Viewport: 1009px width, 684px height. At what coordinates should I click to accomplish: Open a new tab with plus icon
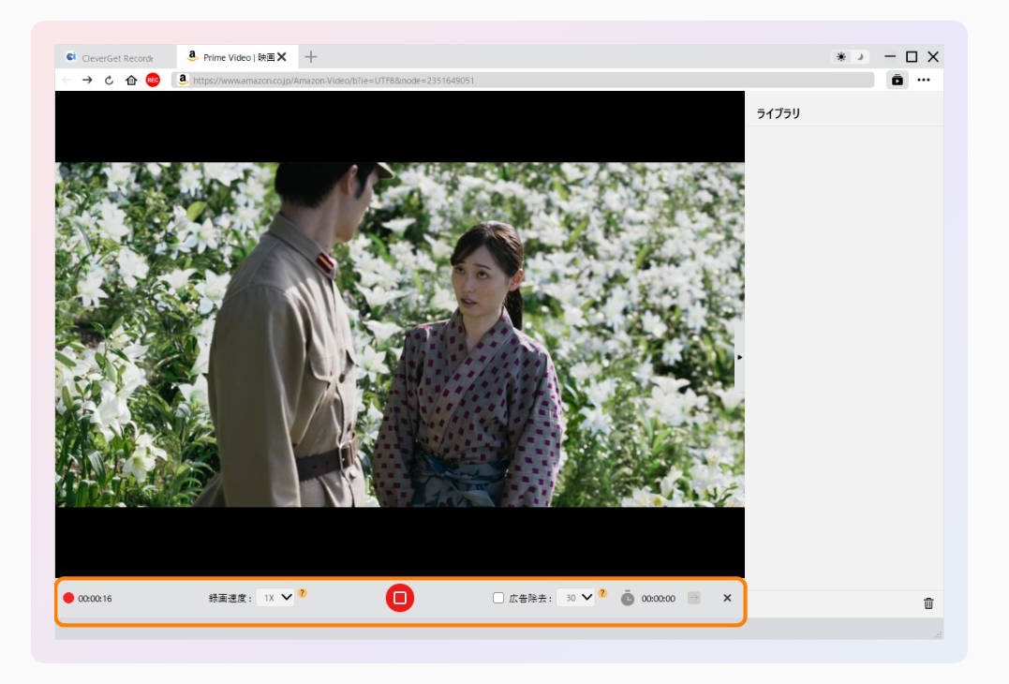coord(311,56)
